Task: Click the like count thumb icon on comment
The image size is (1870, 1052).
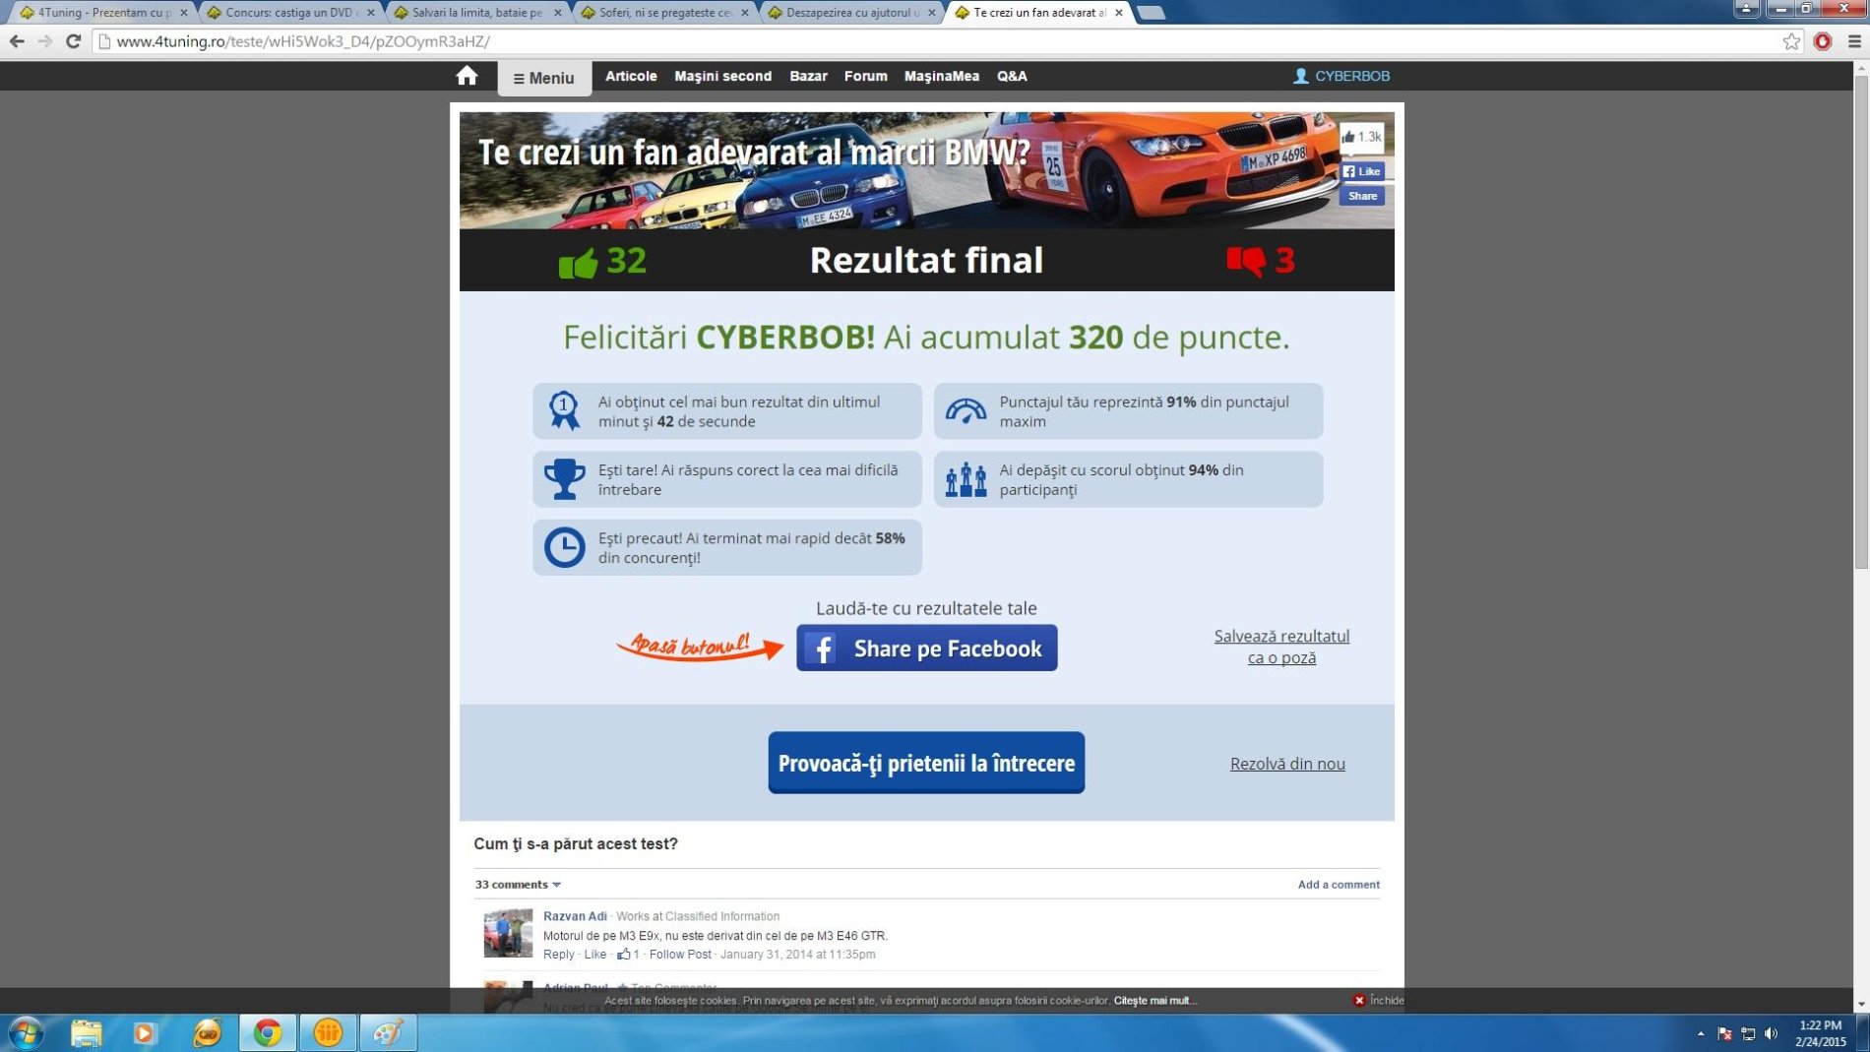Action: point(623,955)
